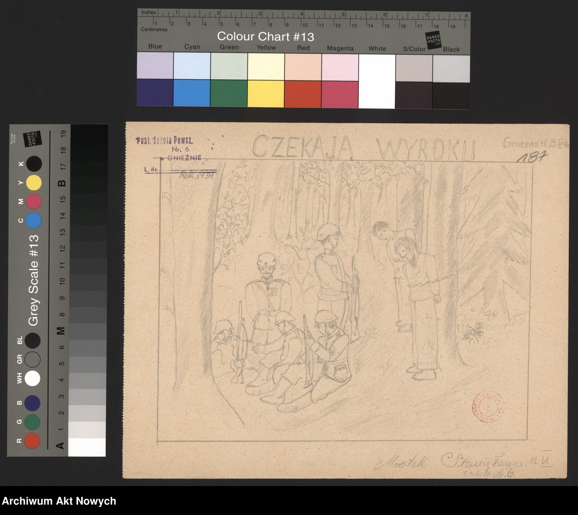This screenshot has width=578, height=515.
Task: Select the white circle labeled WH
Action: (32, 378)
